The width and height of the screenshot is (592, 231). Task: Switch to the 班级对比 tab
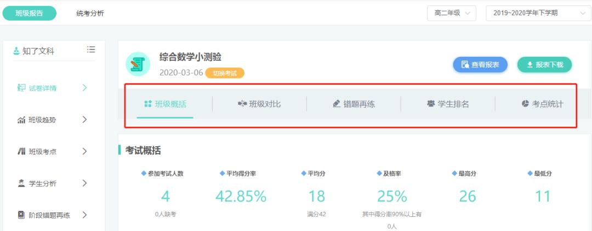[259, 104]
